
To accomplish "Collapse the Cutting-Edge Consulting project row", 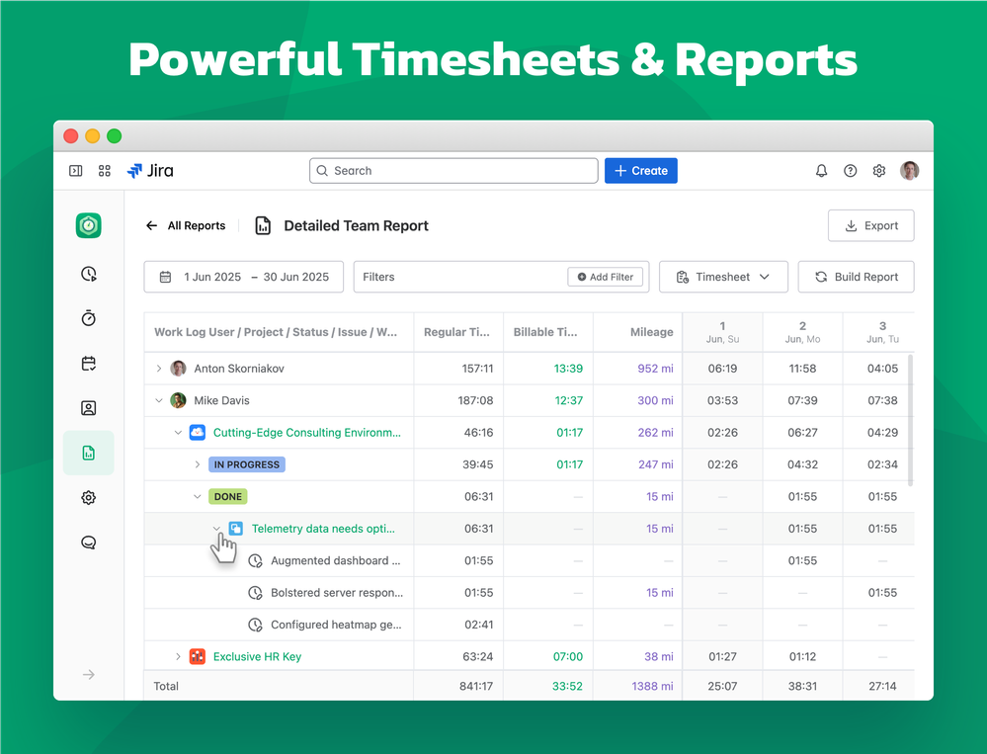I will [x=178, y=433].
